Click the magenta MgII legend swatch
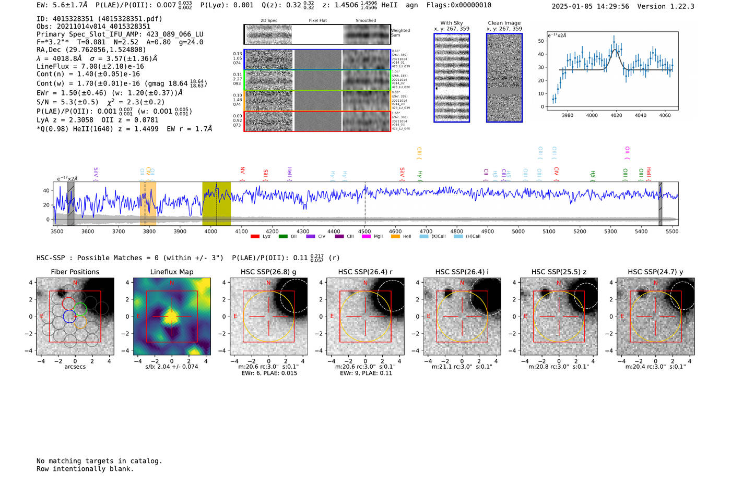Image resolution: width=731 pixels, height=497 pixels. pos(366,237)
